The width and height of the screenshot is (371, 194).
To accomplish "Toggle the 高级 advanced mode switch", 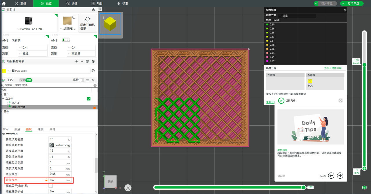I will 82,80.
